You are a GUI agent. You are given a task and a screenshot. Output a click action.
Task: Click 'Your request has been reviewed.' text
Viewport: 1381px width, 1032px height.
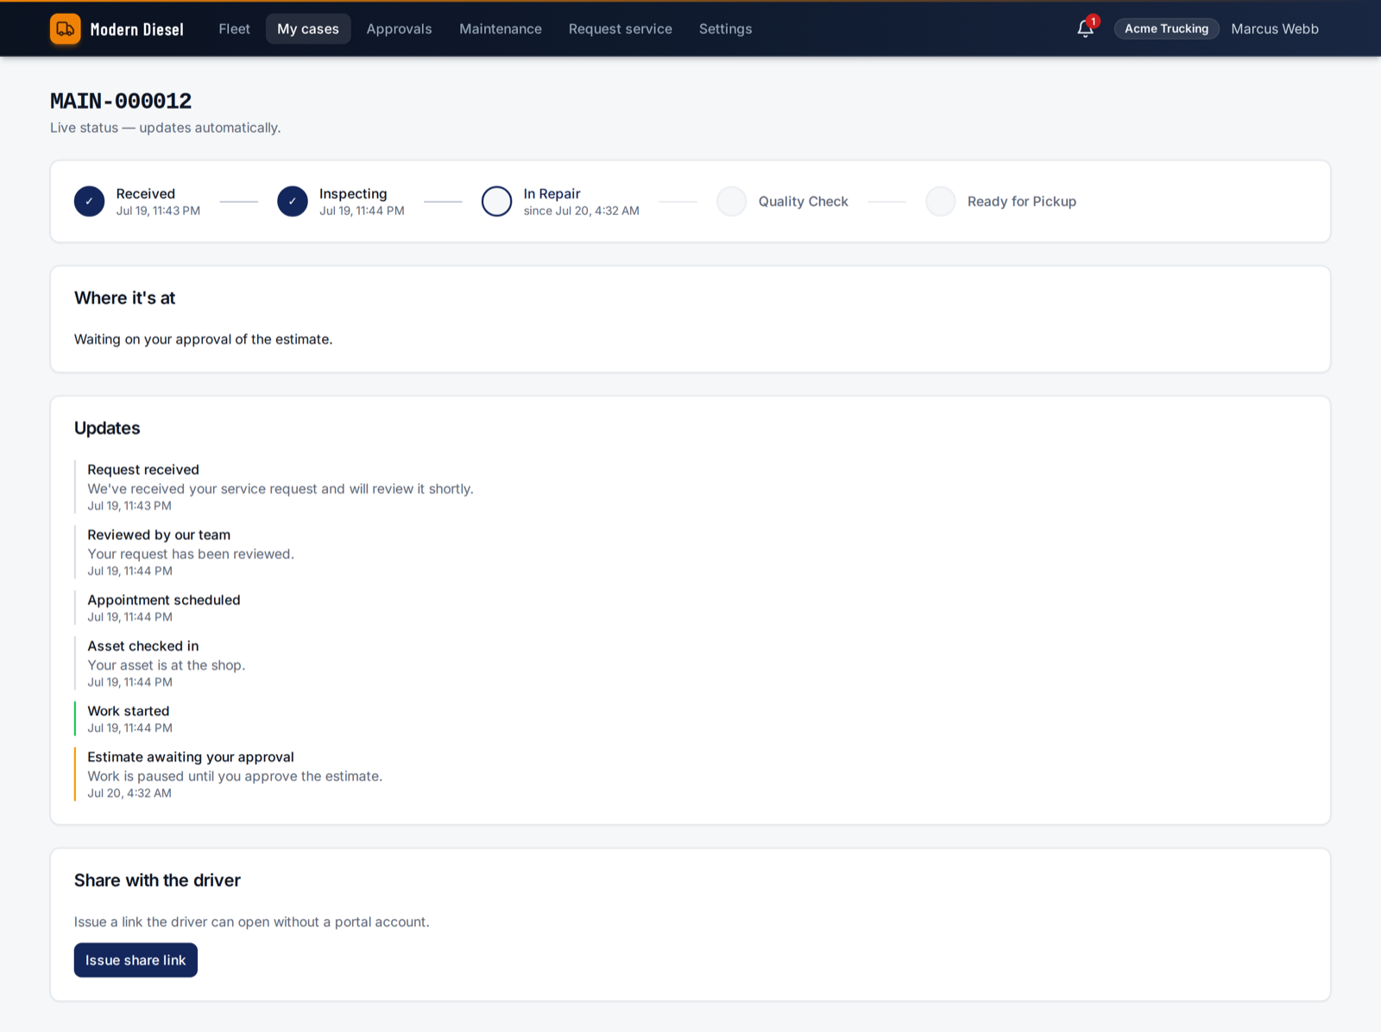pos(191,554)
